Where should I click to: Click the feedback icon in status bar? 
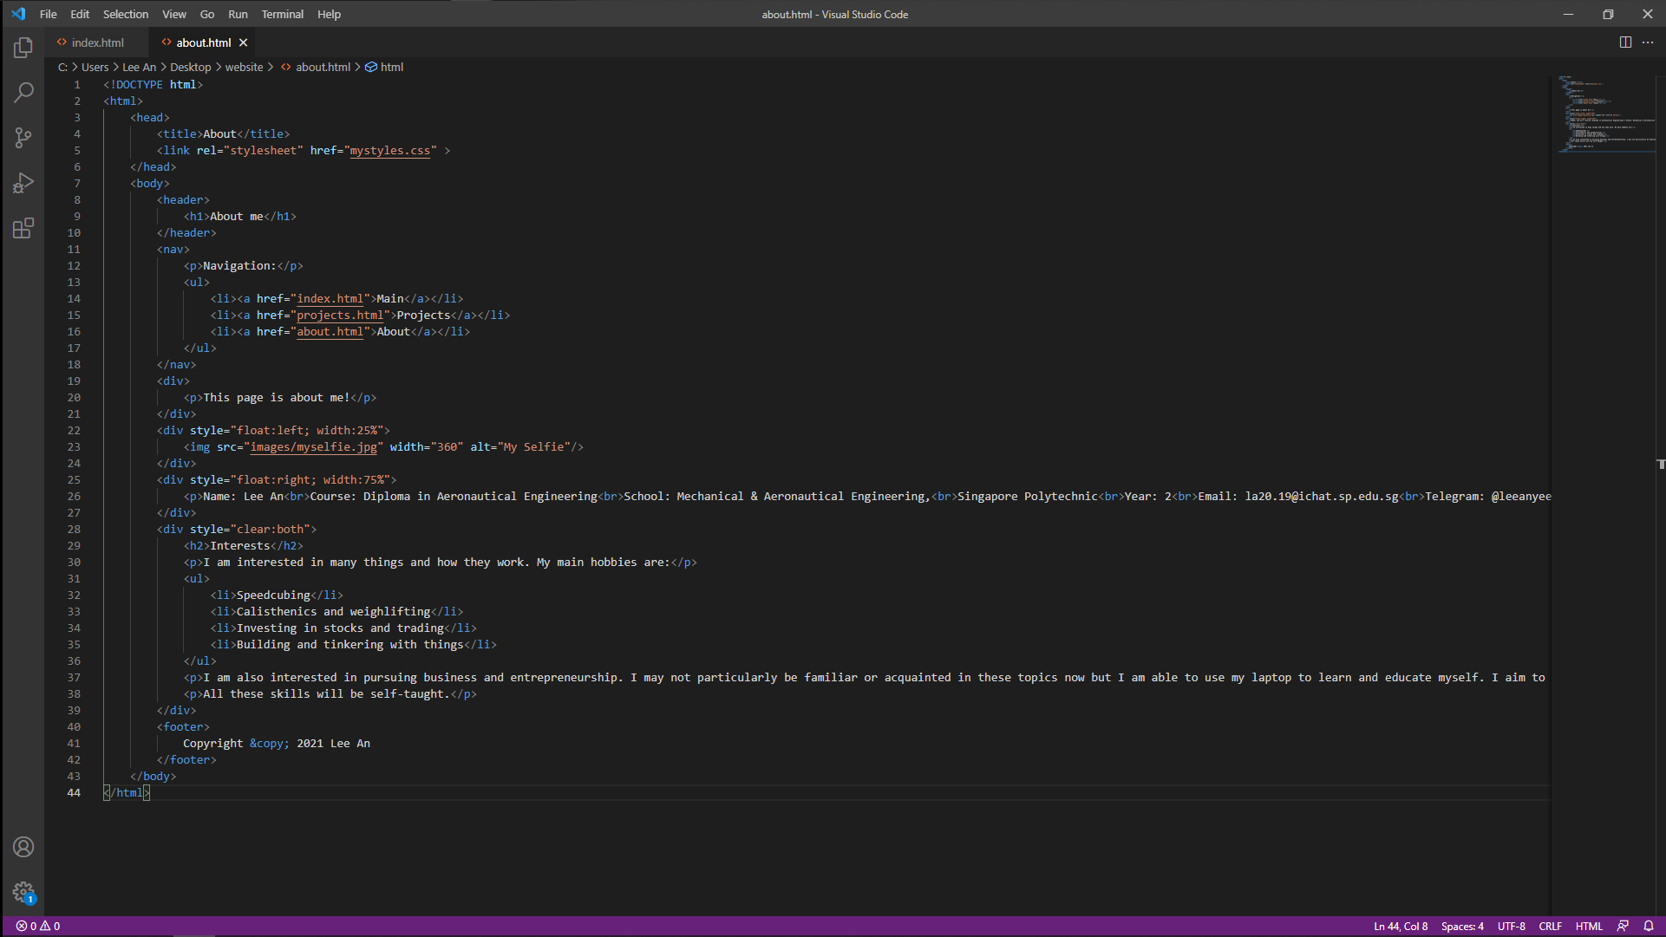coord(1623,926)
